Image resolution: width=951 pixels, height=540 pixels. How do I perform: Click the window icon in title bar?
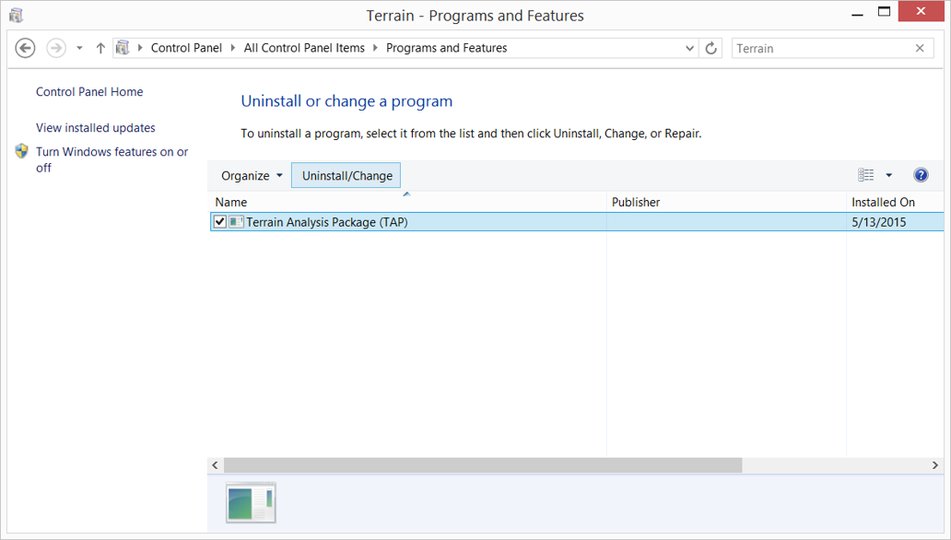tap(16, 15)
